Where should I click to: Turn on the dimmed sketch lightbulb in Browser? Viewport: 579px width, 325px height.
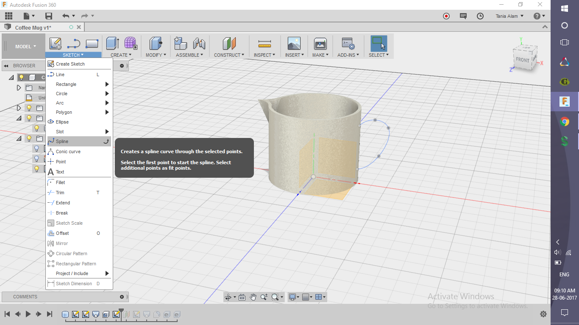pyautogui.click(x=37, y=148)
